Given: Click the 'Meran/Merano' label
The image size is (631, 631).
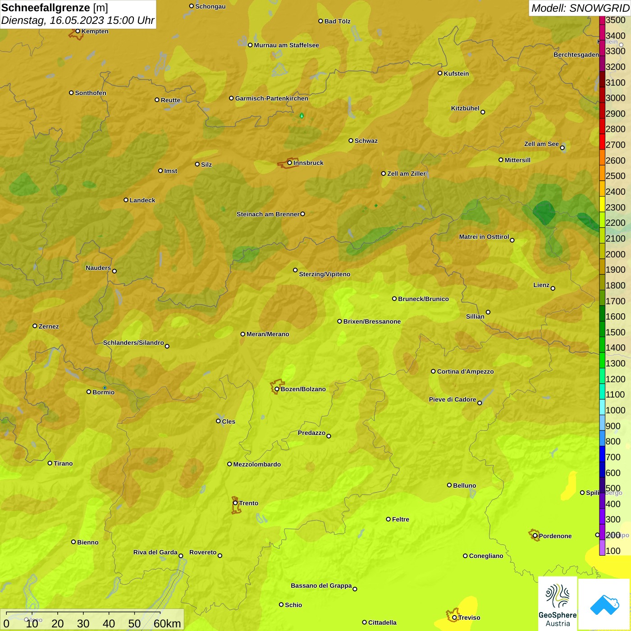Looking at the screenshot, I should 268,334.
